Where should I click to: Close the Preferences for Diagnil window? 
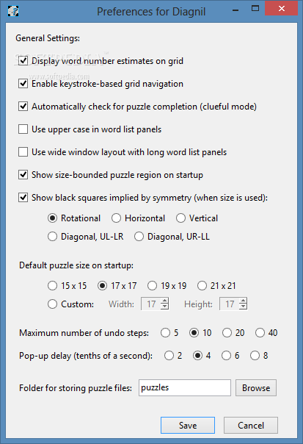(x=282, y=9)
